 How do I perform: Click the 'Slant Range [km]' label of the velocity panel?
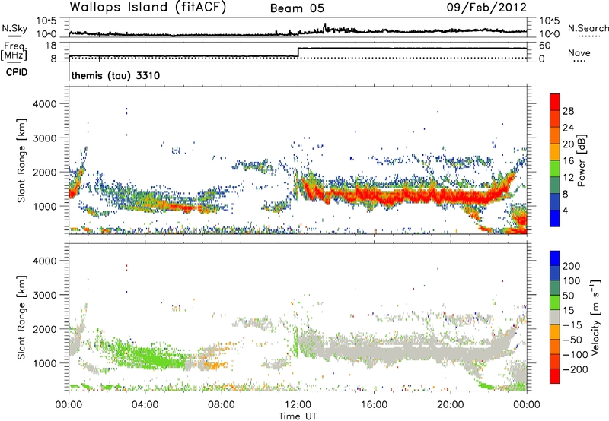click(21, 317)
